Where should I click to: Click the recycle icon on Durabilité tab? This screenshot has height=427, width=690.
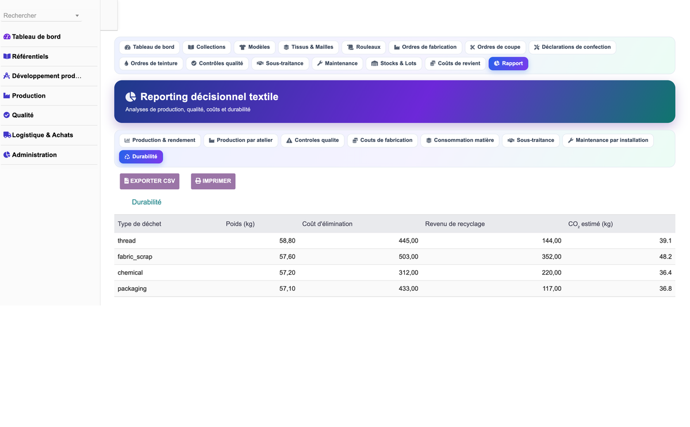pyautogui.click(x=127, y=156)
